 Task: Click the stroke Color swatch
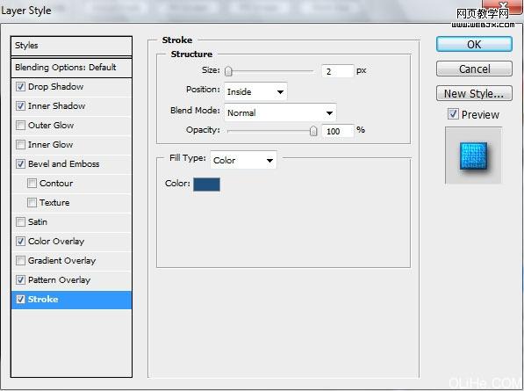click(x=206, y=185)
